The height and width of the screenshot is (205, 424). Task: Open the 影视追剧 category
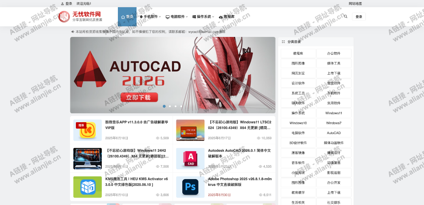[x=334, y=172]
